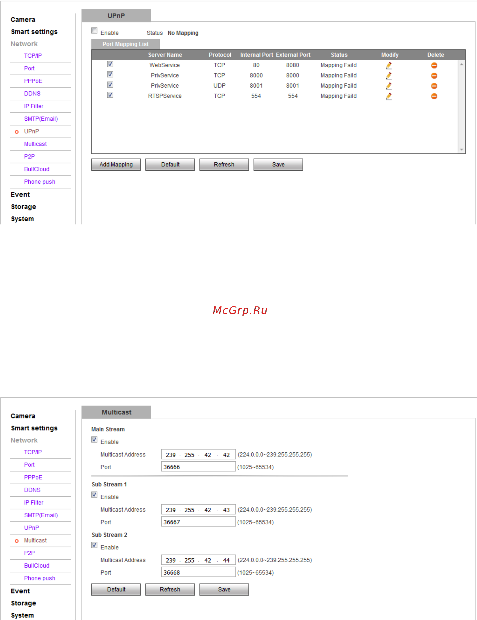Open DDNS in upper Network menu
Viewport: 477px width, 620px height.
pyautogui.click(x=32, y=94)
